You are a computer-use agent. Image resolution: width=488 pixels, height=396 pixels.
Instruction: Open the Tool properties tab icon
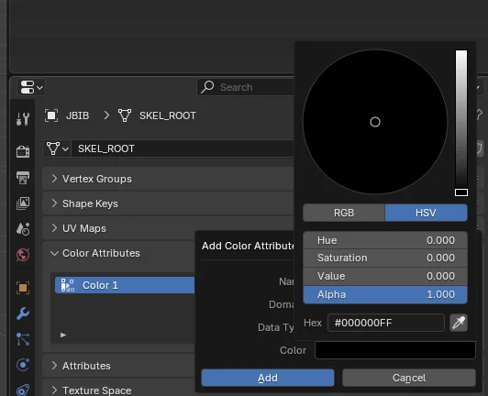coord(23,119)
